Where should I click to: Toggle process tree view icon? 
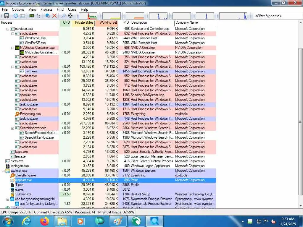[x=38, y=16]
